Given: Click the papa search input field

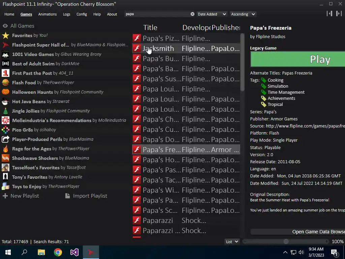Looking at the screenshot, I should click(x=157, y=14).
